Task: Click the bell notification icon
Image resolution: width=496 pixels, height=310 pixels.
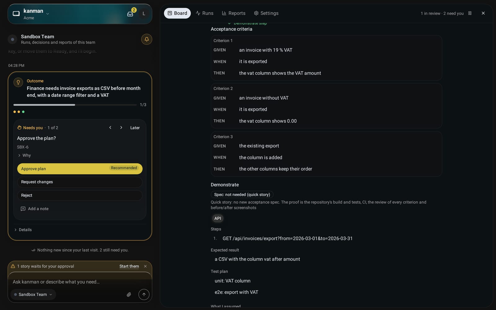Action: click(x=147, y=39)
